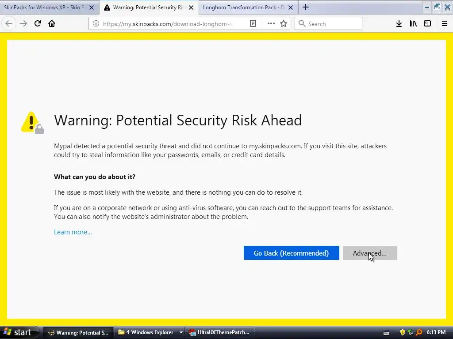
Task: Show site information icon in address bar
Action: pos(96,24)
